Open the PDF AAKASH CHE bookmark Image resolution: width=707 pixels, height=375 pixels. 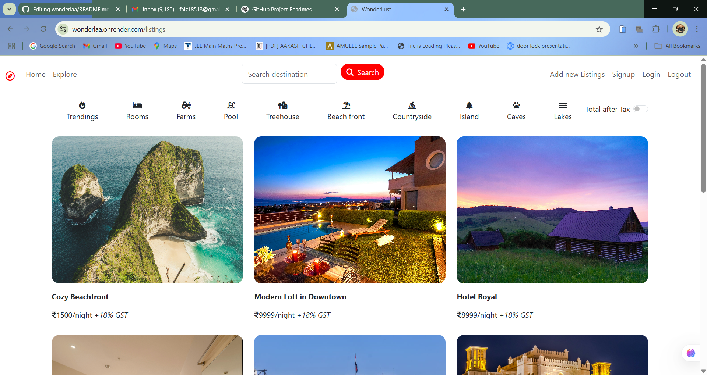(286, 46)
